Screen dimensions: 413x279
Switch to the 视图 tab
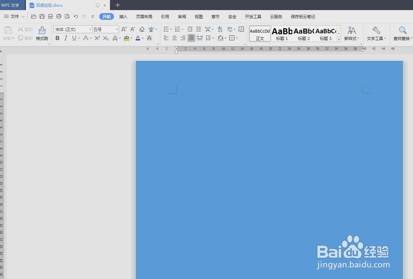(199, 16)
